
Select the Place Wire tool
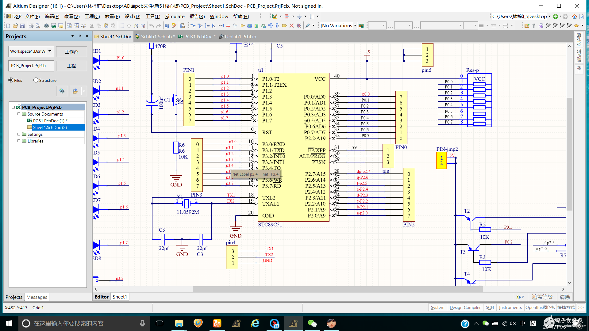pos(193,26)
